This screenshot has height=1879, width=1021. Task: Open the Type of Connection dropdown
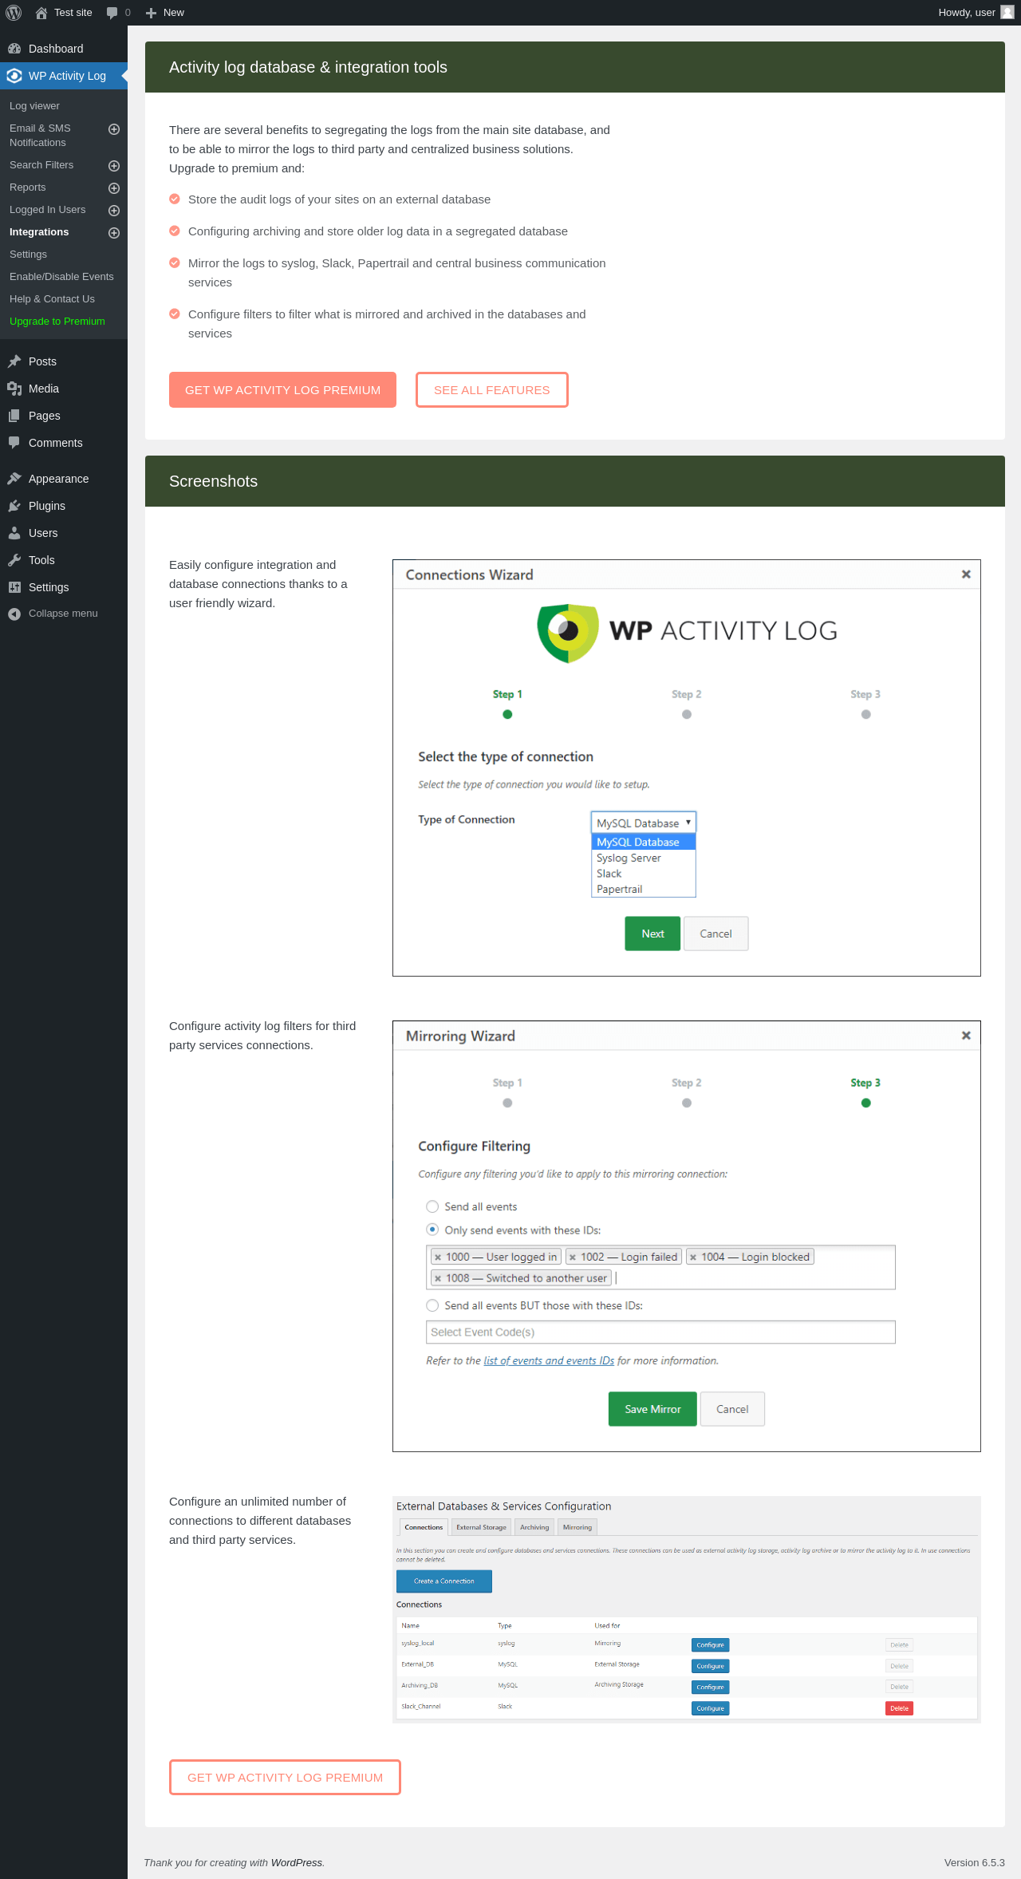tap(643, 823)
